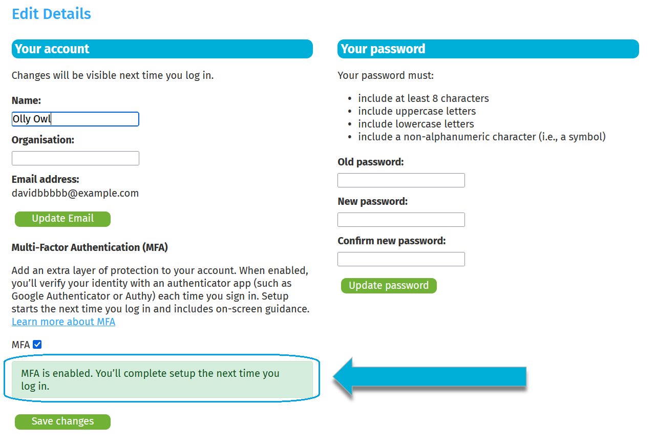Image resolution: width=656 pixels, height=444 pixels.
Task: Click the Save changes button
Action: pyautogui.click(x=62, y=421)
